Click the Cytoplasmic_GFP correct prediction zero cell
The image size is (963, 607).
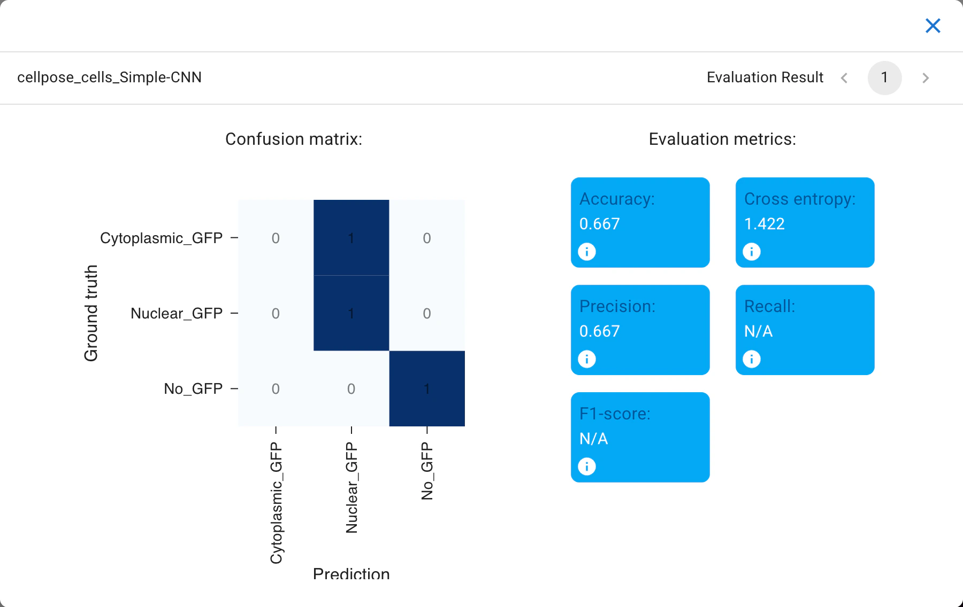[x=276, y=238]
